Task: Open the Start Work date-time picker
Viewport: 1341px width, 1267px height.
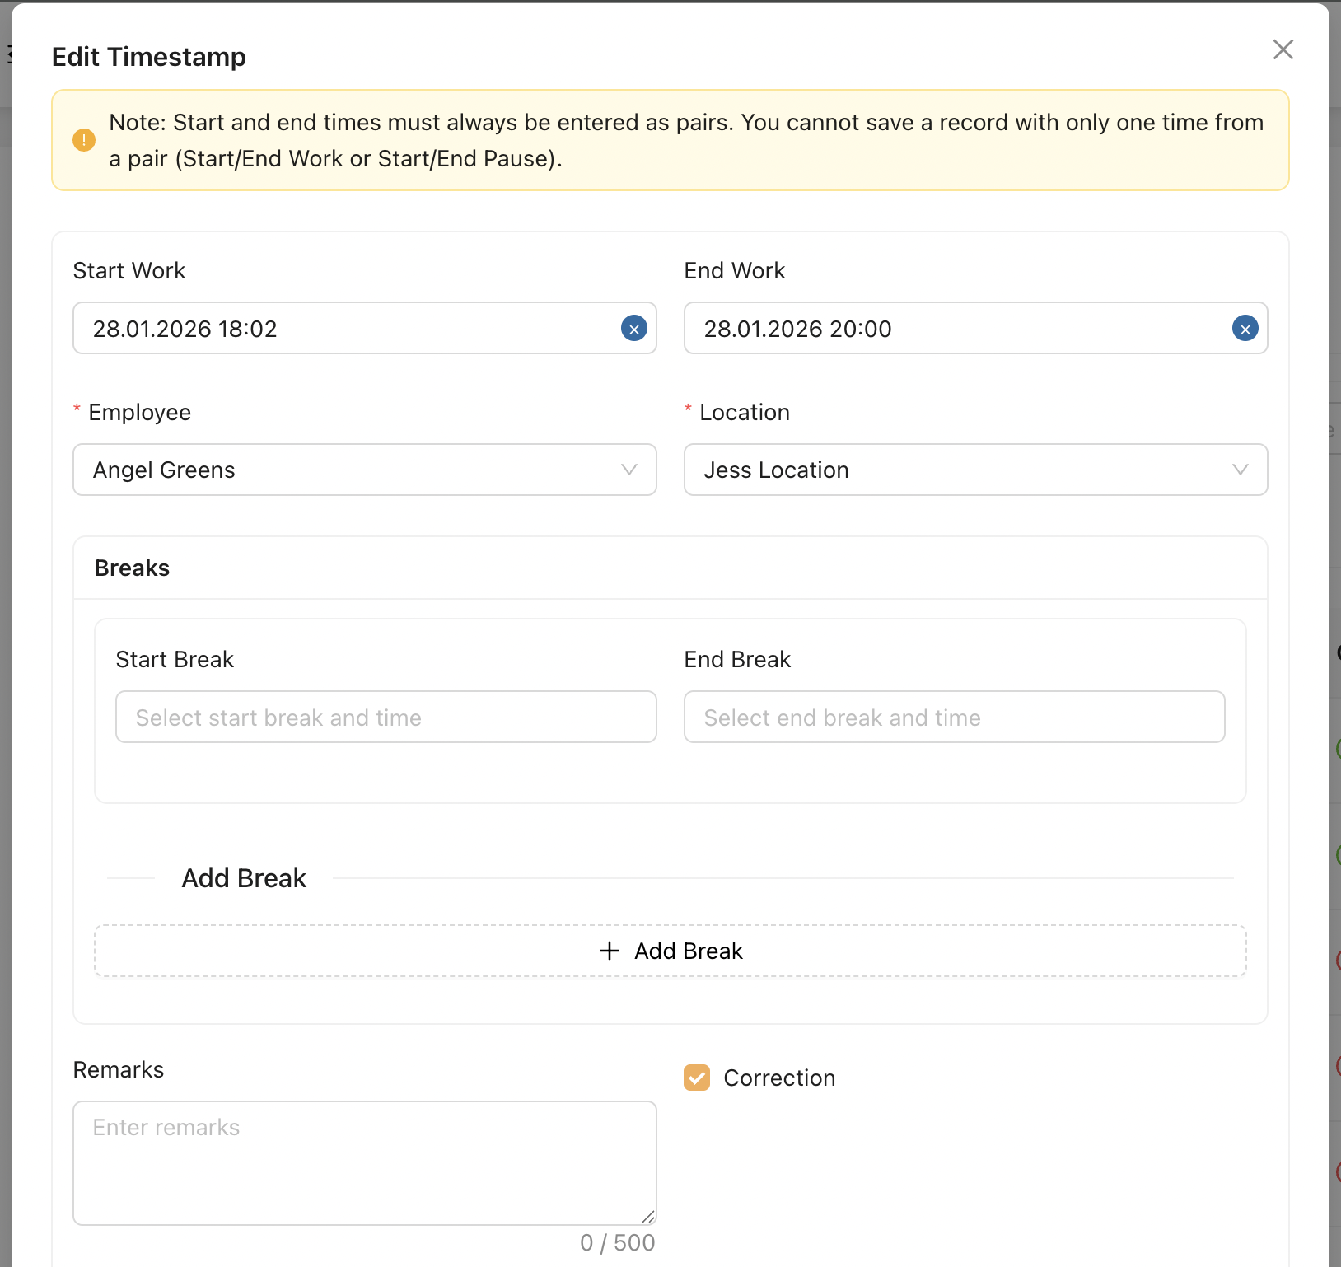Action: click(x=346, y=329)
